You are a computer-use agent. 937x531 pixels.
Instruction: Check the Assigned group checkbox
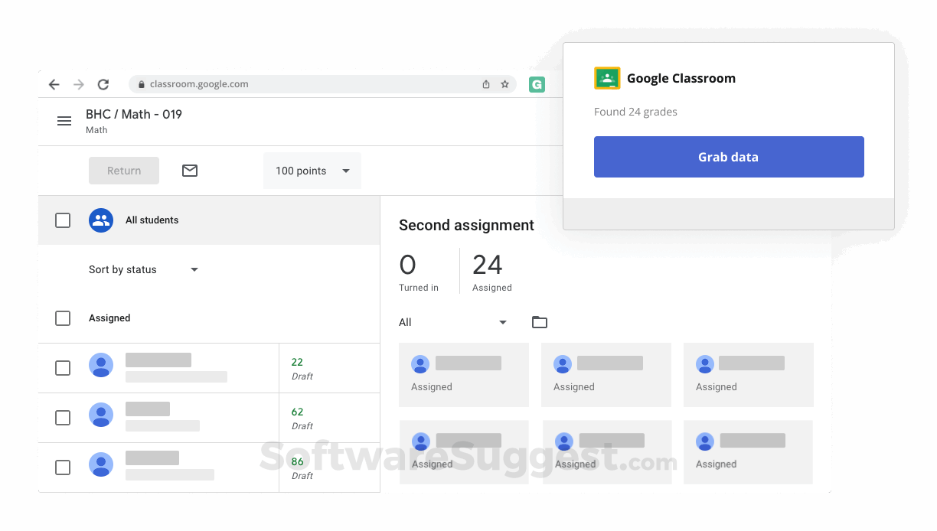(x=63, y=318)
